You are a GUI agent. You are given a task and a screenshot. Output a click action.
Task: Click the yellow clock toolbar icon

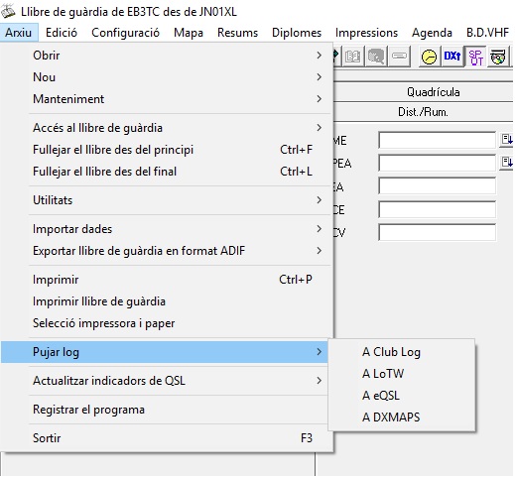pyautogui.click(x=429, y=57)
